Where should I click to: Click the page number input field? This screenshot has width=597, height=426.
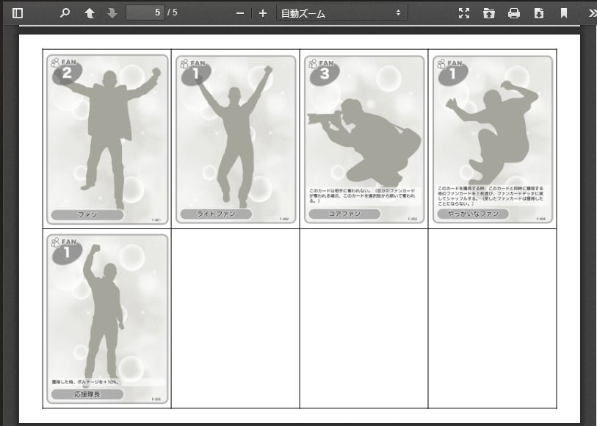click(145, 13)
